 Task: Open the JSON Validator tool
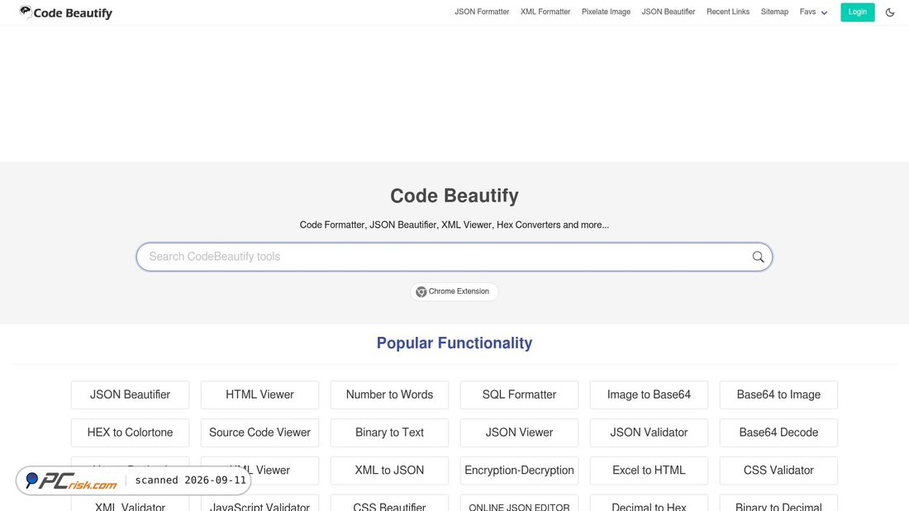649,433
